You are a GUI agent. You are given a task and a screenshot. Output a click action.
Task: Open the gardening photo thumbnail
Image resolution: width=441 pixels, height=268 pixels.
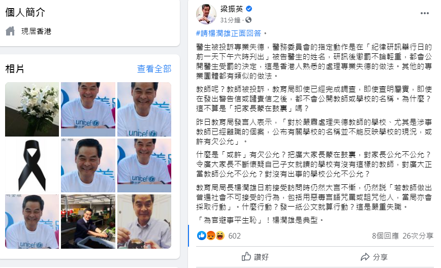click(88, 222)
